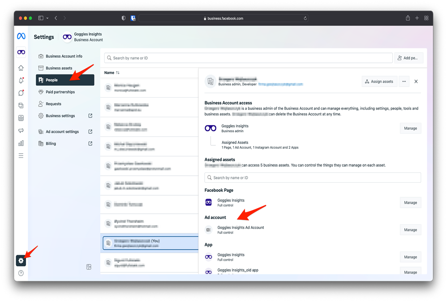Image resolution: width=447 pixels, height=302 pixels.
Task: Toggle the Safari sidebar button
Action: coord(41,18)
